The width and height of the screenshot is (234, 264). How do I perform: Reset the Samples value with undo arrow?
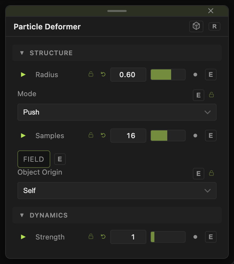(103, 135)
